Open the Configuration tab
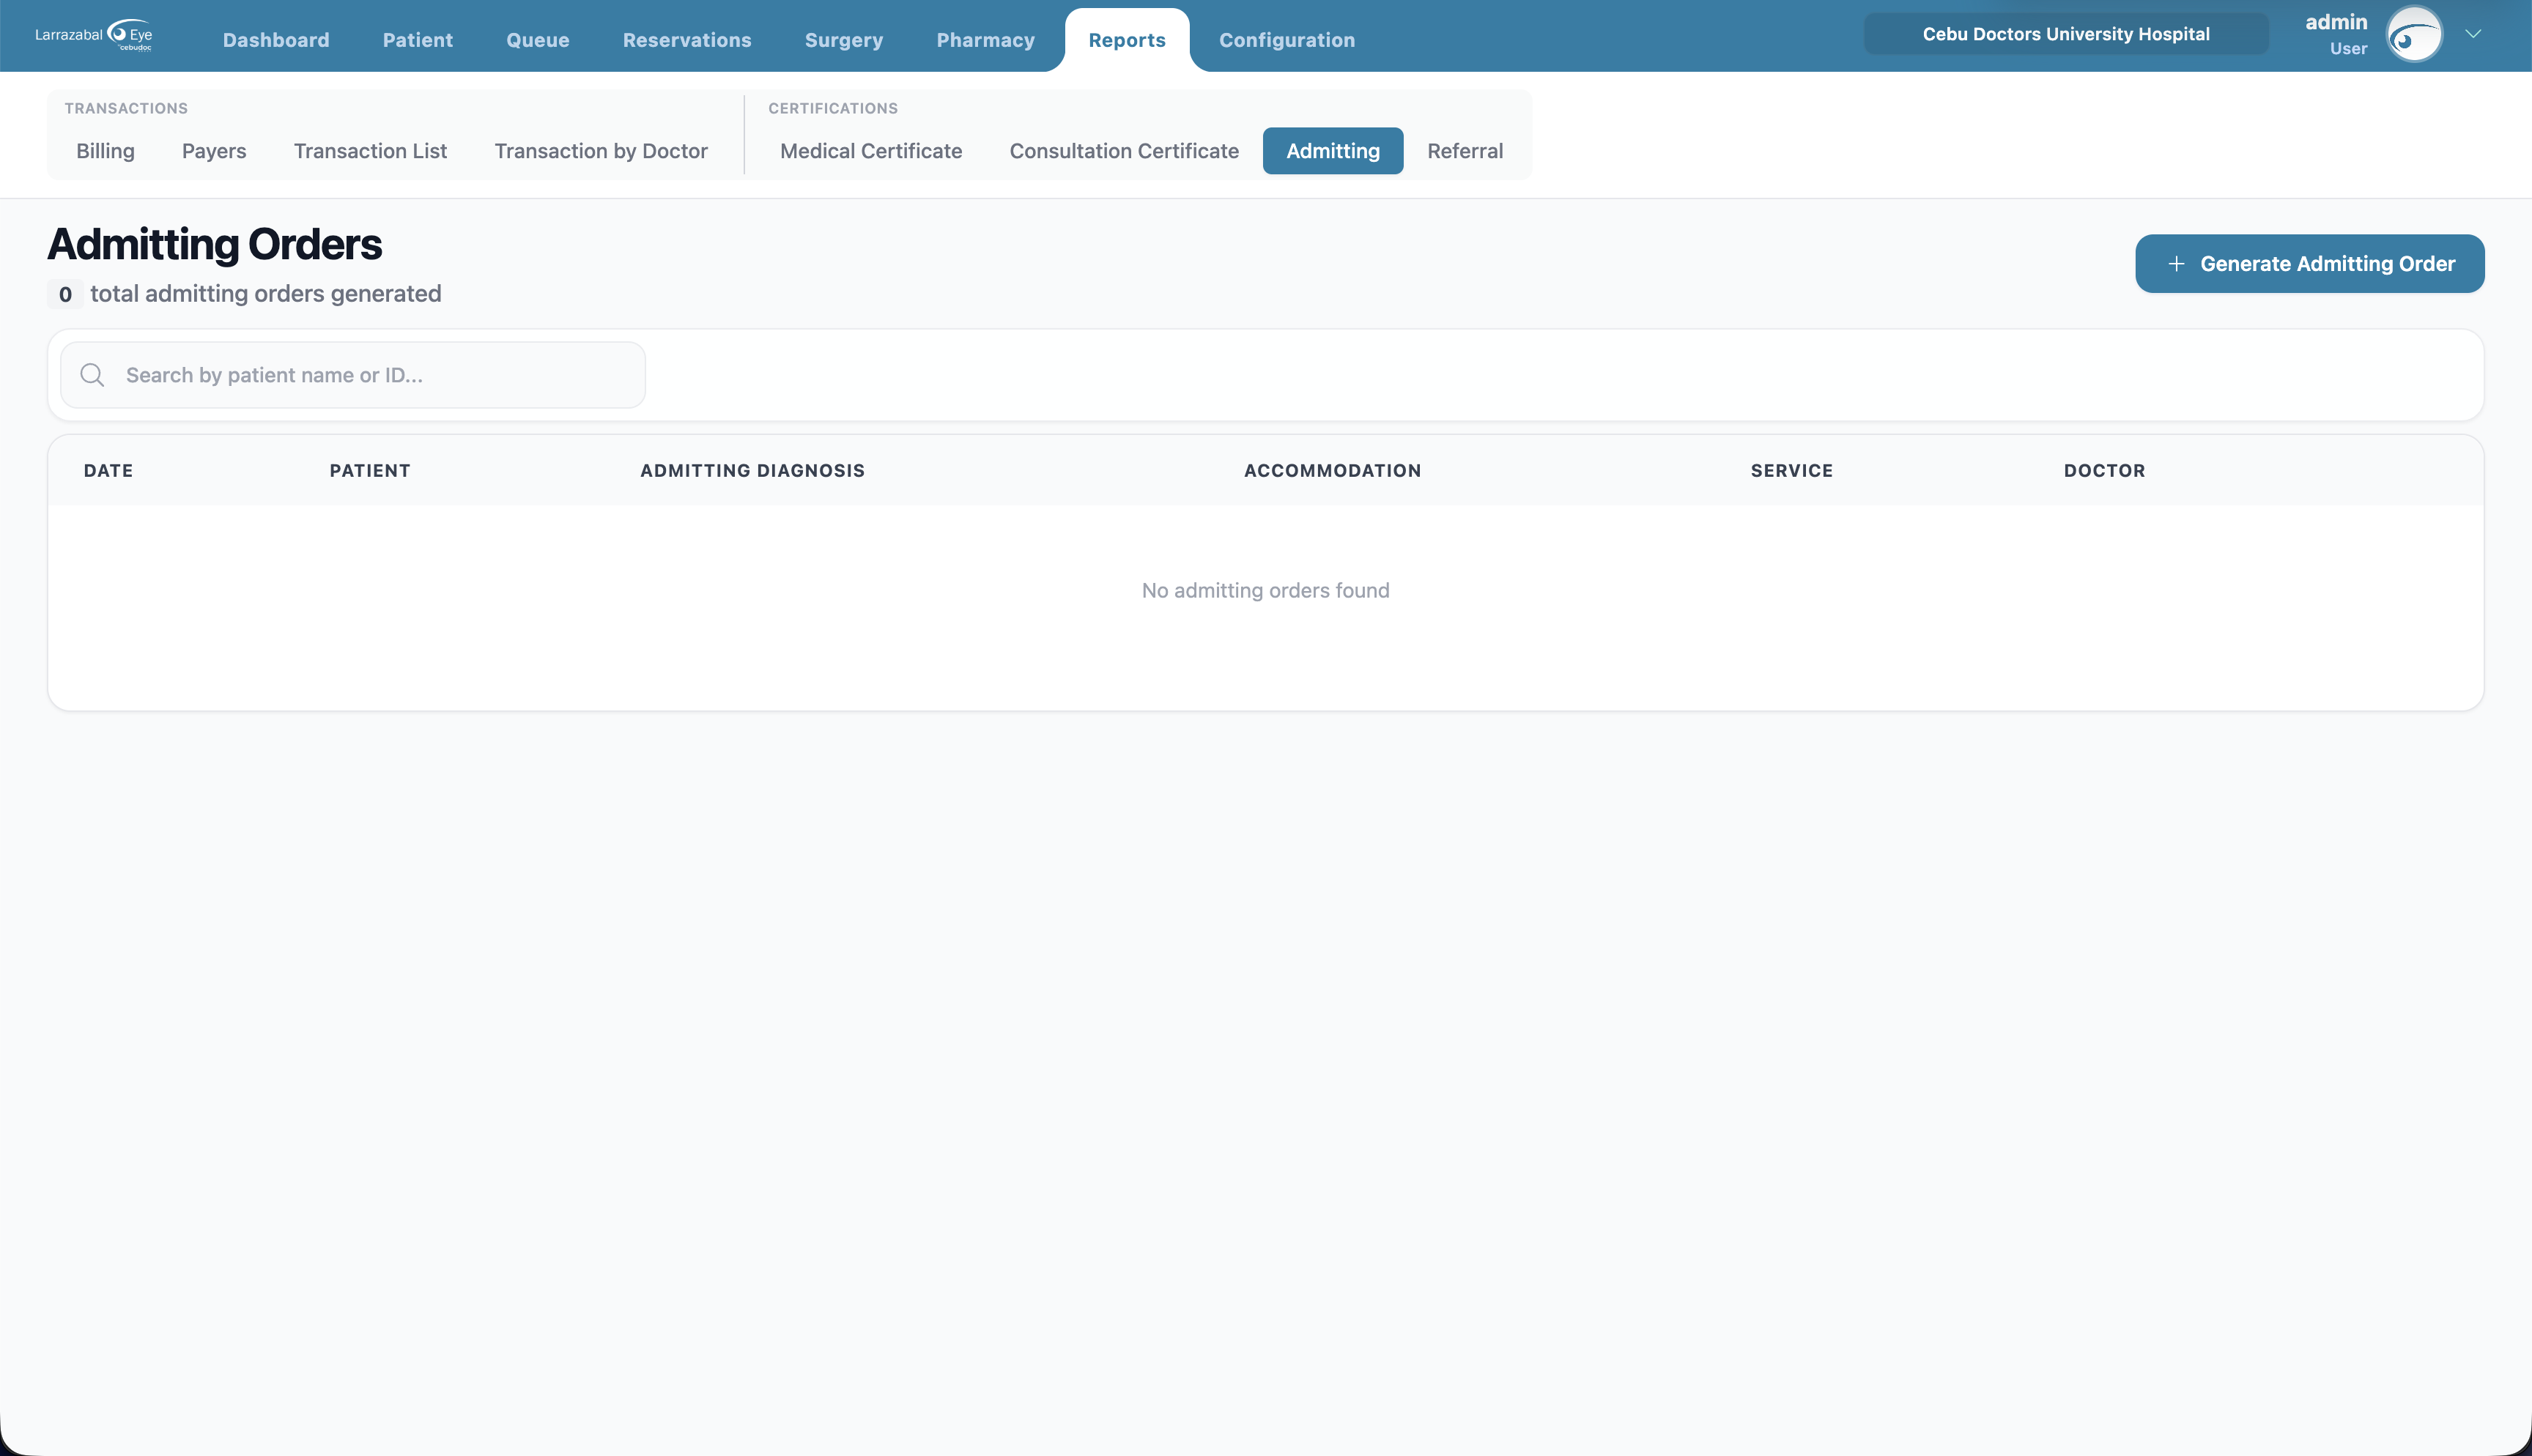The image size is (2532, 1456). point(1287,40)
